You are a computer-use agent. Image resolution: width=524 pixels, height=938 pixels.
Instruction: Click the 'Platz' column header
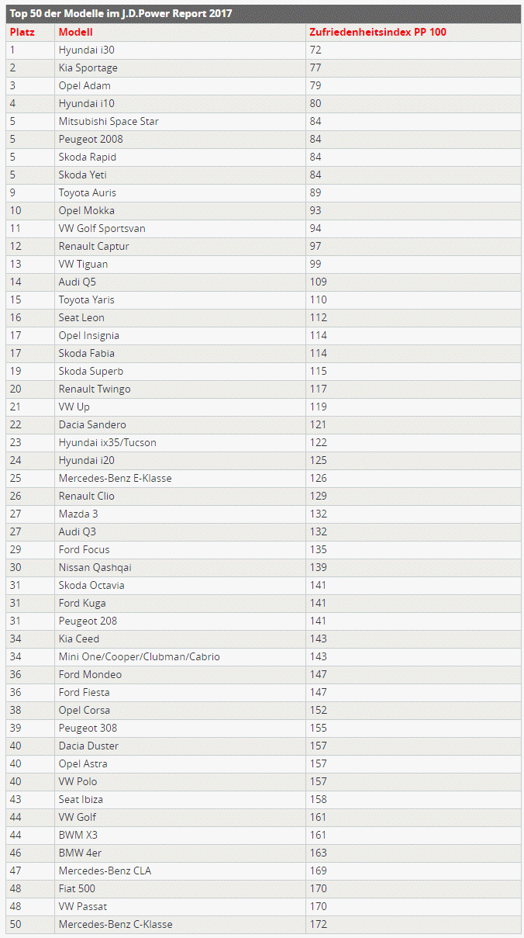(22, 32)
